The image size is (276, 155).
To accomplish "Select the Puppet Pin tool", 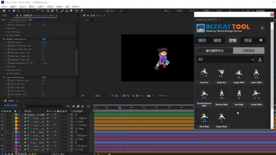I will [x=82, y=11].
